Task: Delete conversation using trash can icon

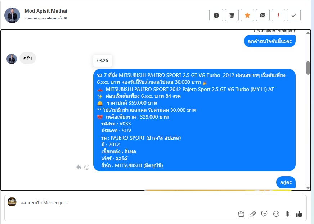Action: pos(232,15)
